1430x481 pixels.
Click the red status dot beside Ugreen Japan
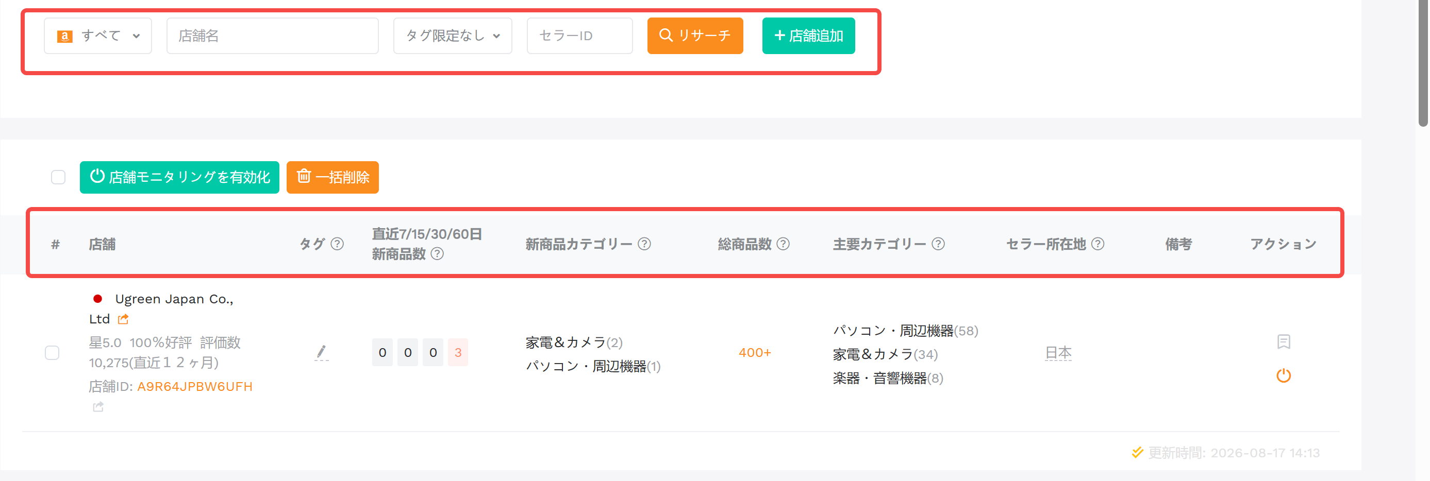(x=98, y=299)
